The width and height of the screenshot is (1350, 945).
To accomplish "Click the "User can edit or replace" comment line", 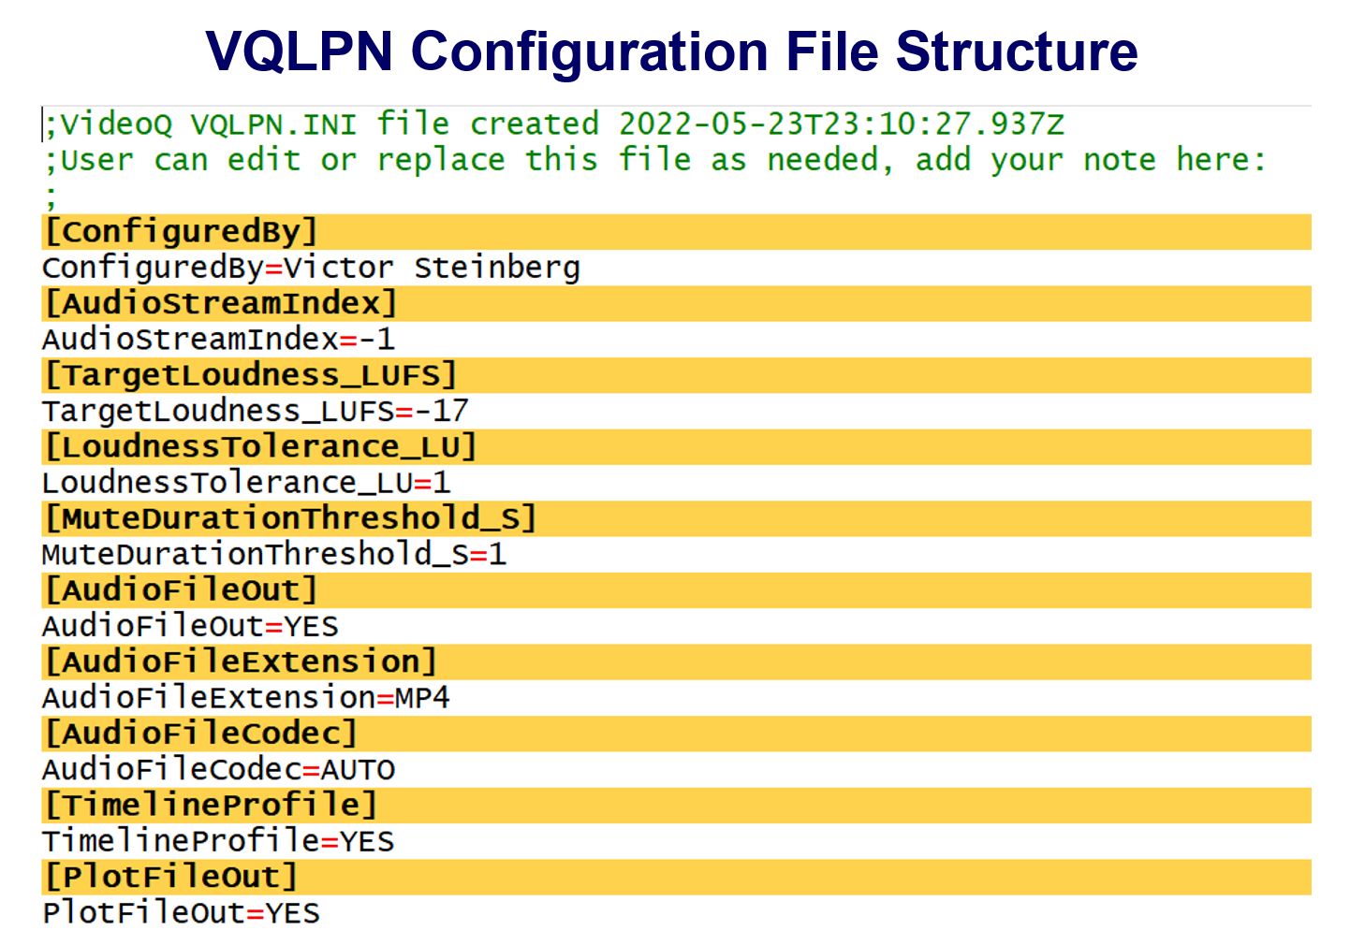I will 654,160.
